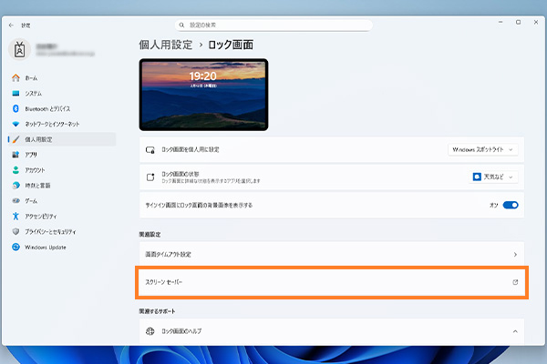Maximize the Settings window

pos(519,22)
